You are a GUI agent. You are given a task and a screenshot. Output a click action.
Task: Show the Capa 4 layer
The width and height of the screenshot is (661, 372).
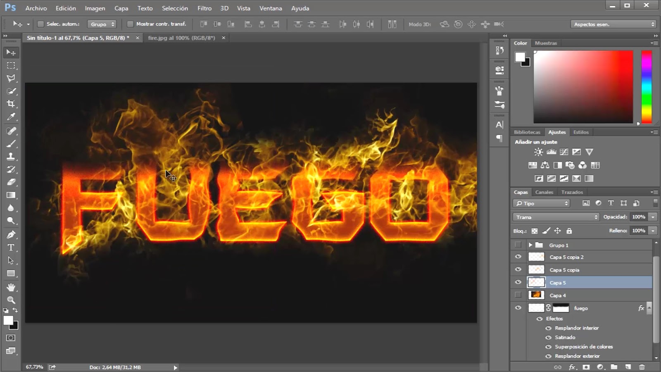point(518,295)
